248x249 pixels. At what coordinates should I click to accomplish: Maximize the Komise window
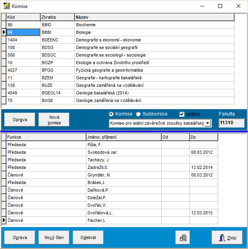point(220,6)
